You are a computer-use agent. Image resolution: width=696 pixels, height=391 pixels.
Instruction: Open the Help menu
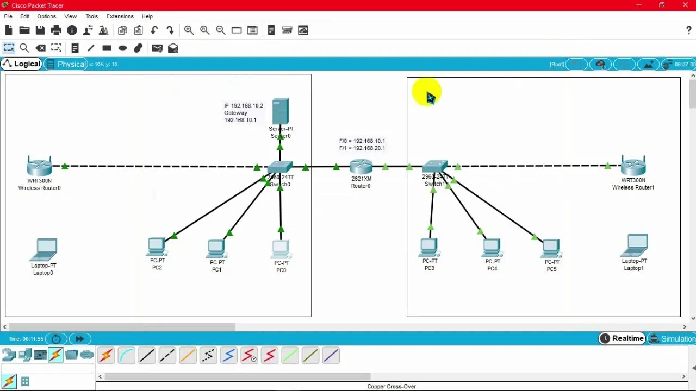click(x=147, y=16)
